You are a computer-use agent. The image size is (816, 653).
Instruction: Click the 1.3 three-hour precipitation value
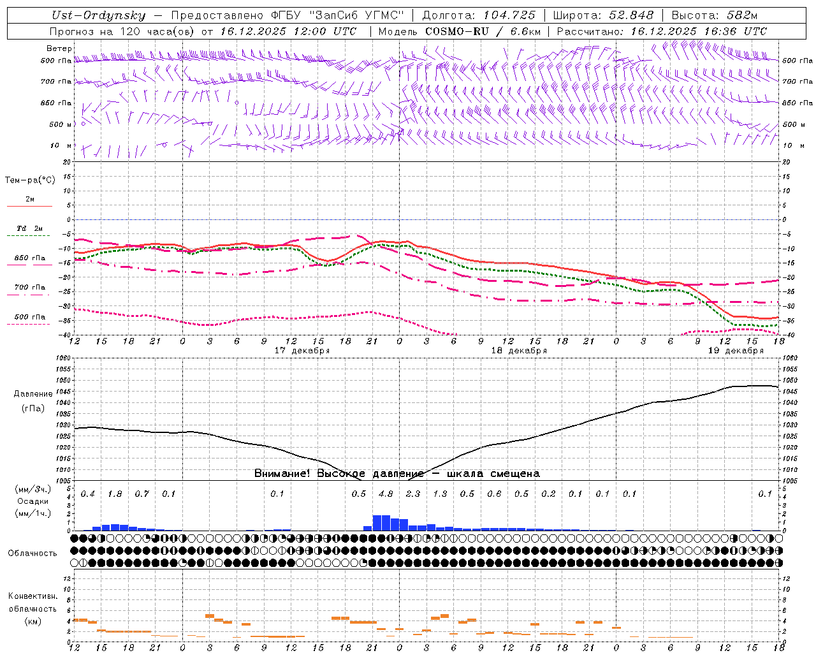point(440,494)
